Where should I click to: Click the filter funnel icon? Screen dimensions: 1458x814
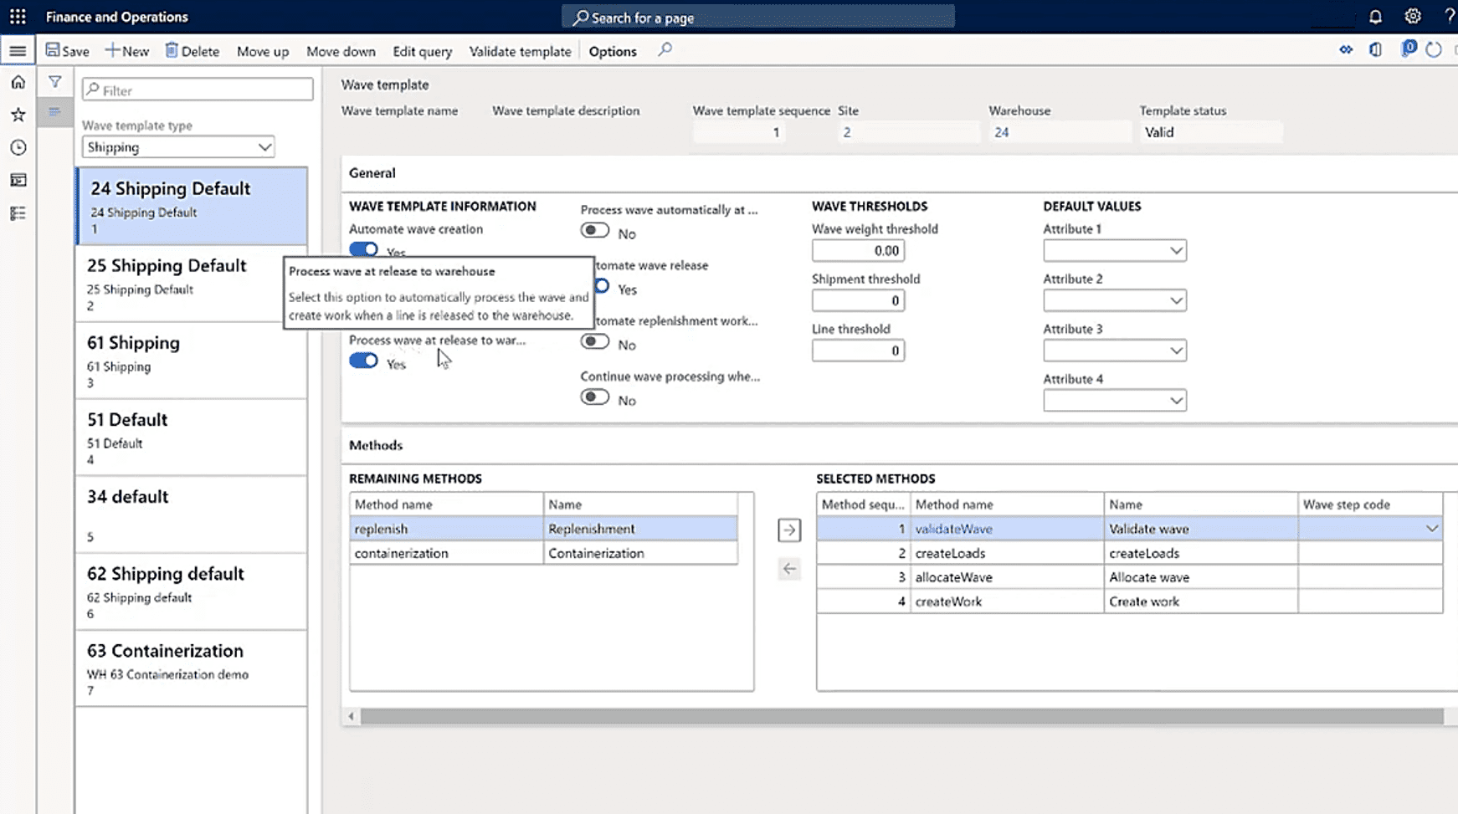point(54,82)
